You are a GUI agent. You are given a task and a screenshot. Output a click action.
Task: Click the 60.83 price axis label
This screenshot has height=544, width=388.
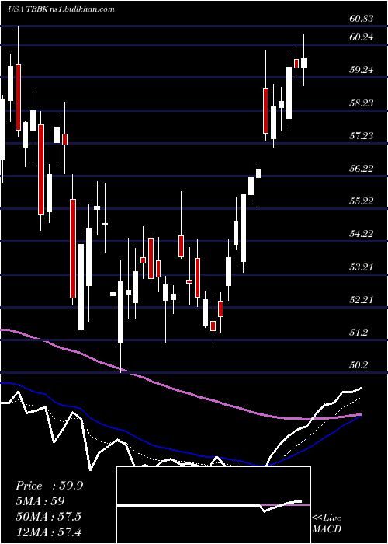(362, 19)
